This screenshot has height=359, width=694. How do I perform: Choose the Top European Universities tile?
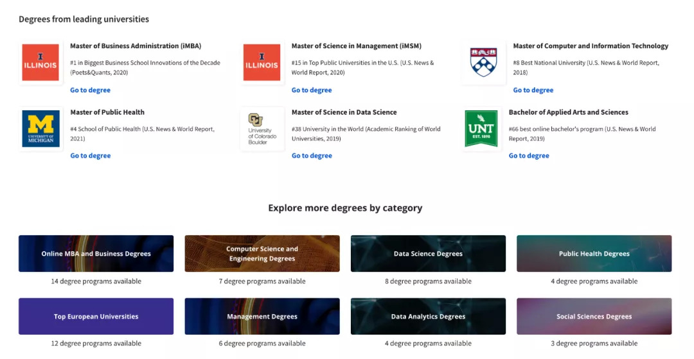(96, 316)
